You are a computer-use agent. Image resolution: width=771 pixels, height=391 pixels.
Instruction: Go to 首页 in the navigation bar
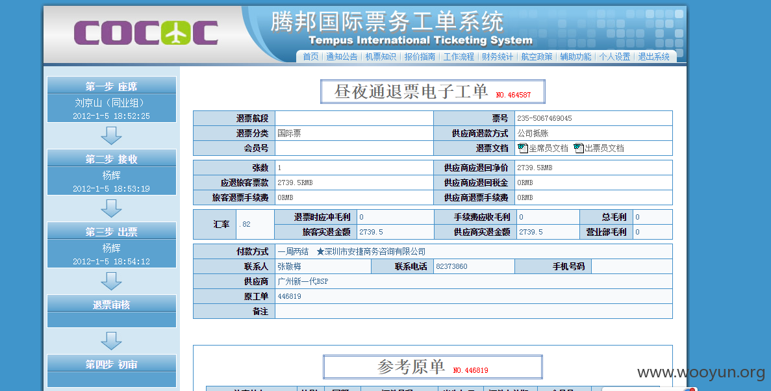point(310,57)
